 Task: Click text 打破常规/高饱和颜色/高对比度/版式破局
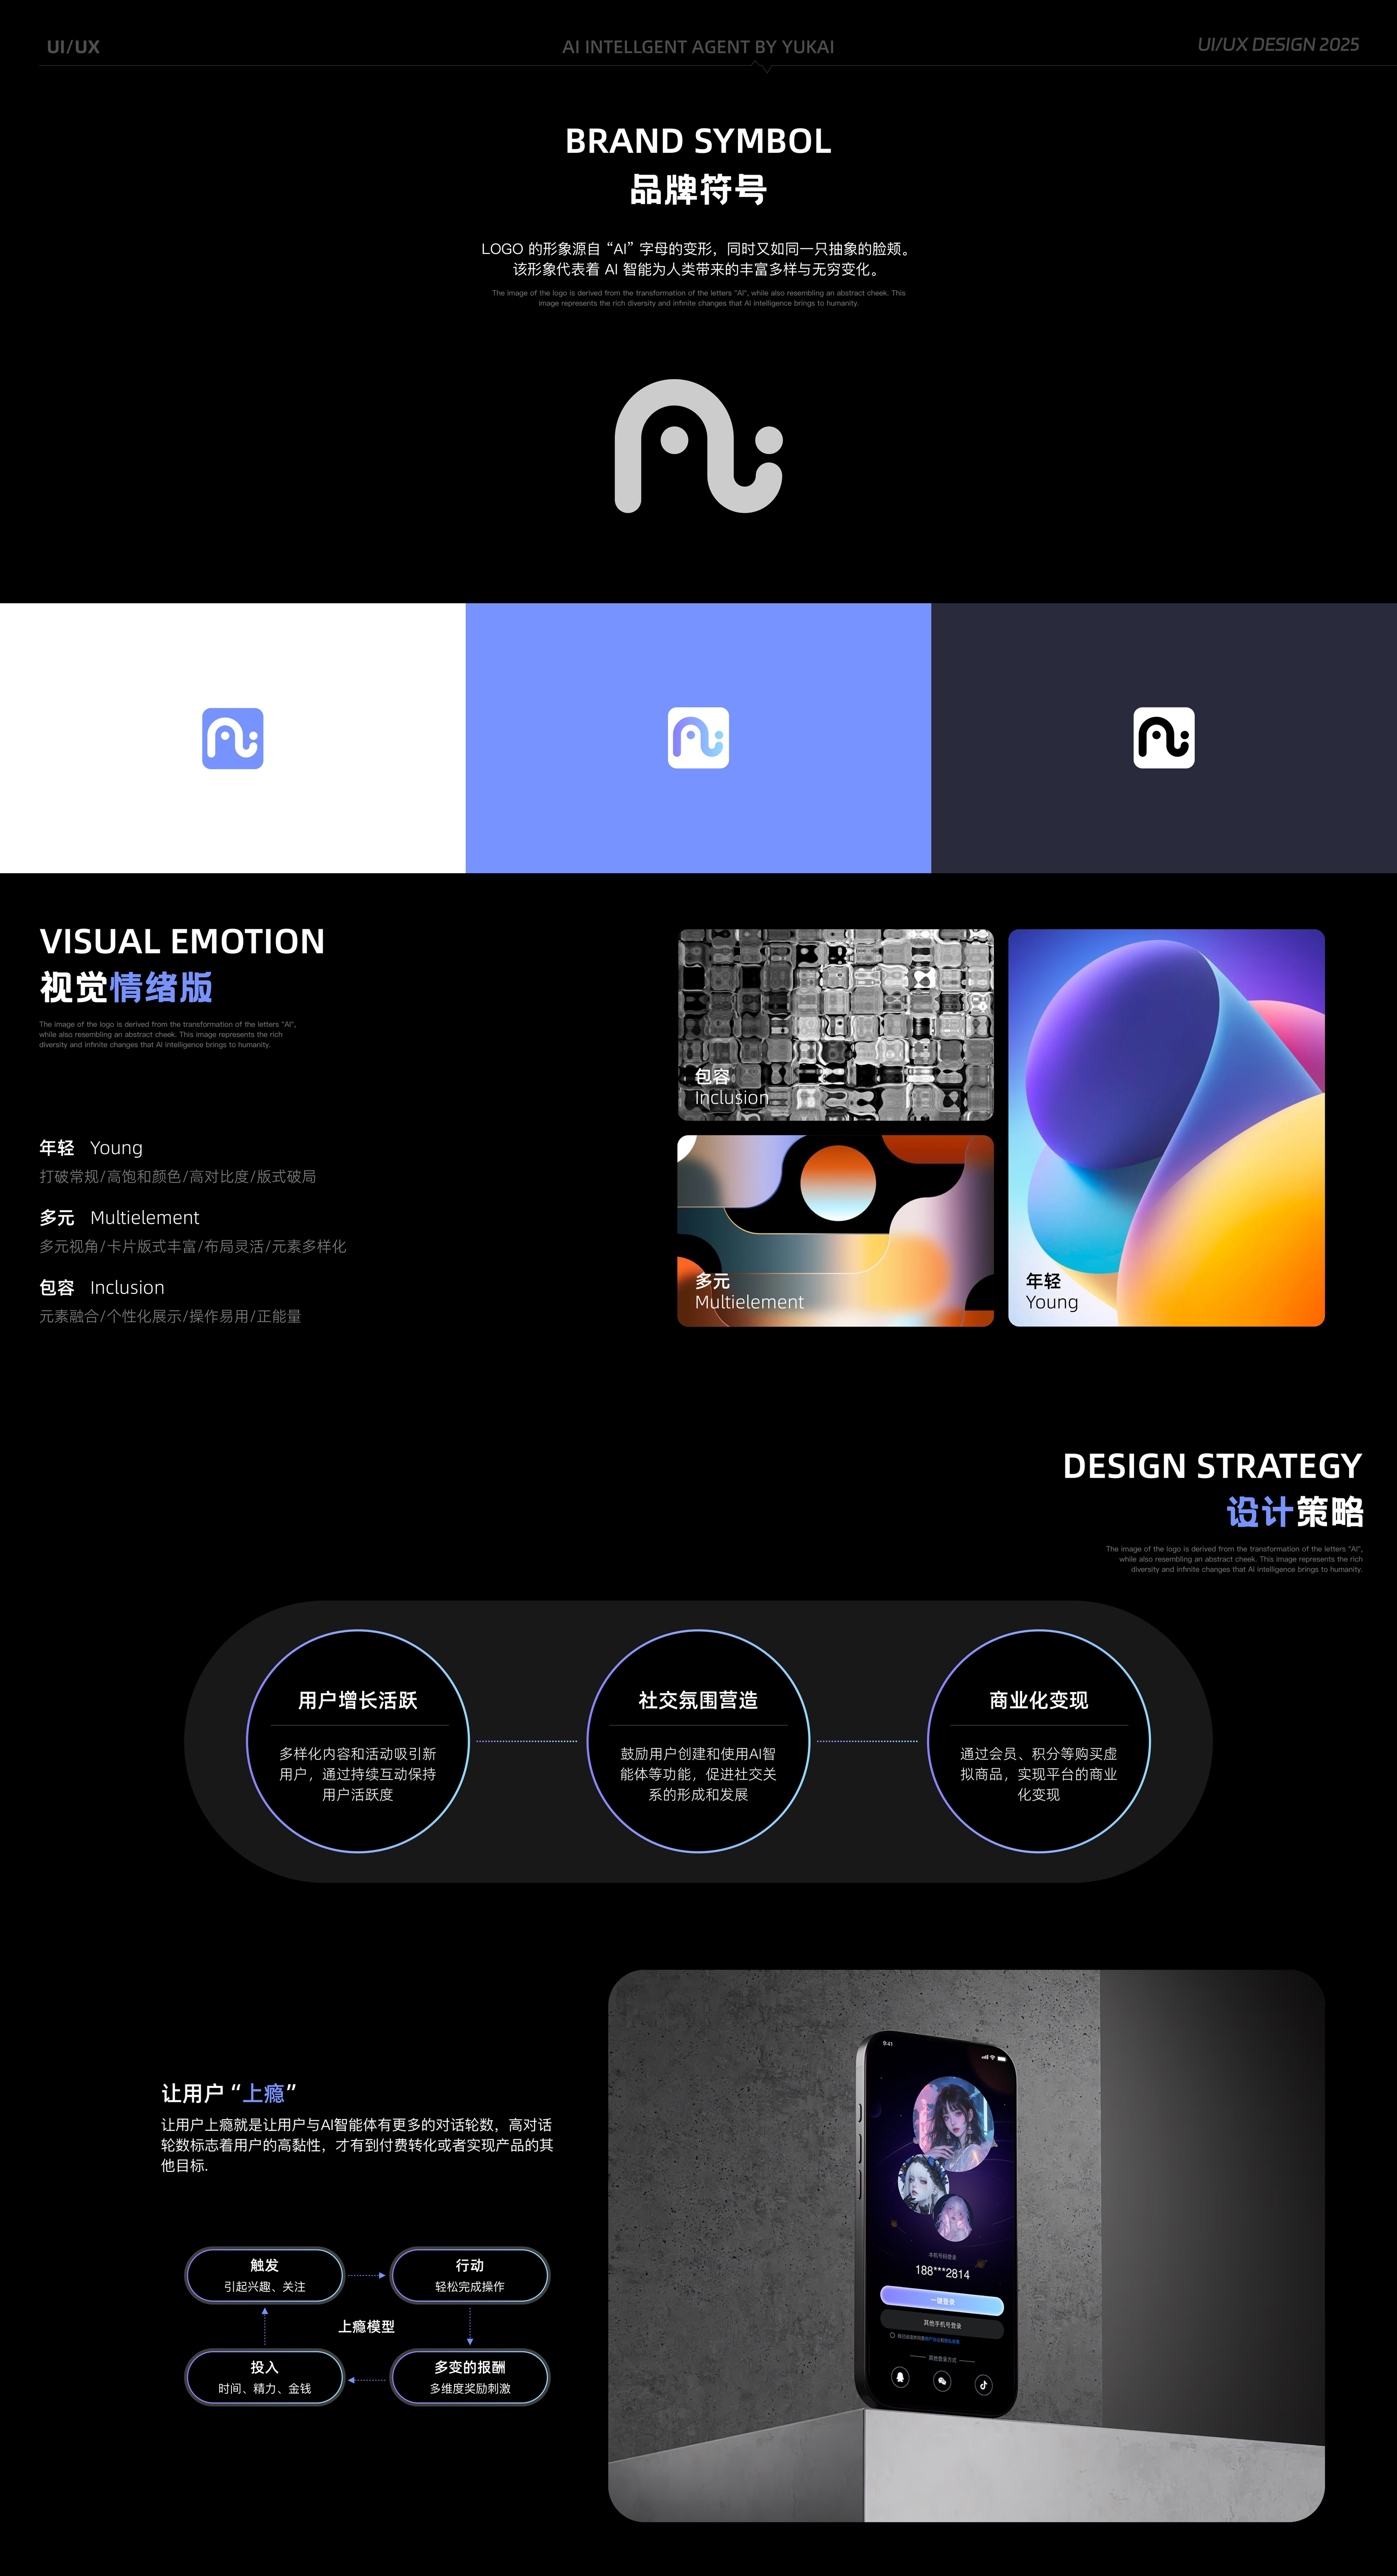pyautogui.click(x=178, y=1177)
